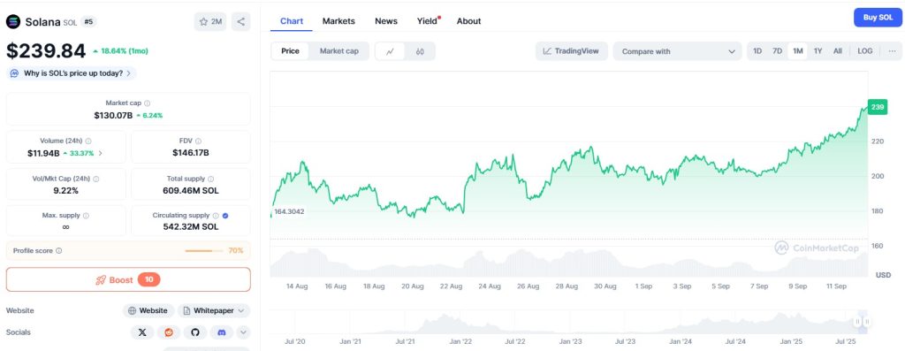Image resolution: width=905 pixels, height=351 pixels.
Task: Select the Price chart toggle
Action: 290,50
